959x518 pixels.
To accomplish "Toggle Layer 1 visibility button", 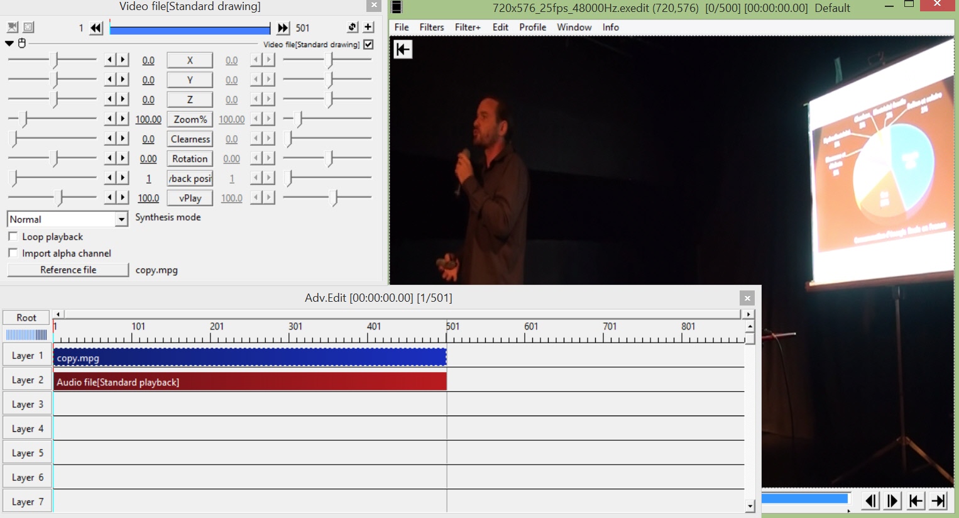I will (x=27, y=356).
